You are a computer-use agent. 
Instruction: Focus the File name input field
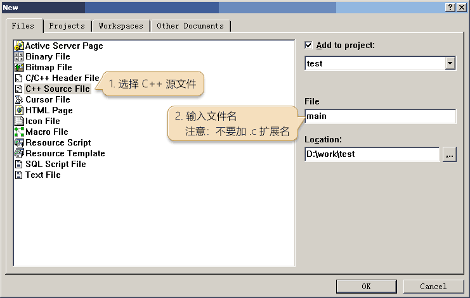[380, 116]
